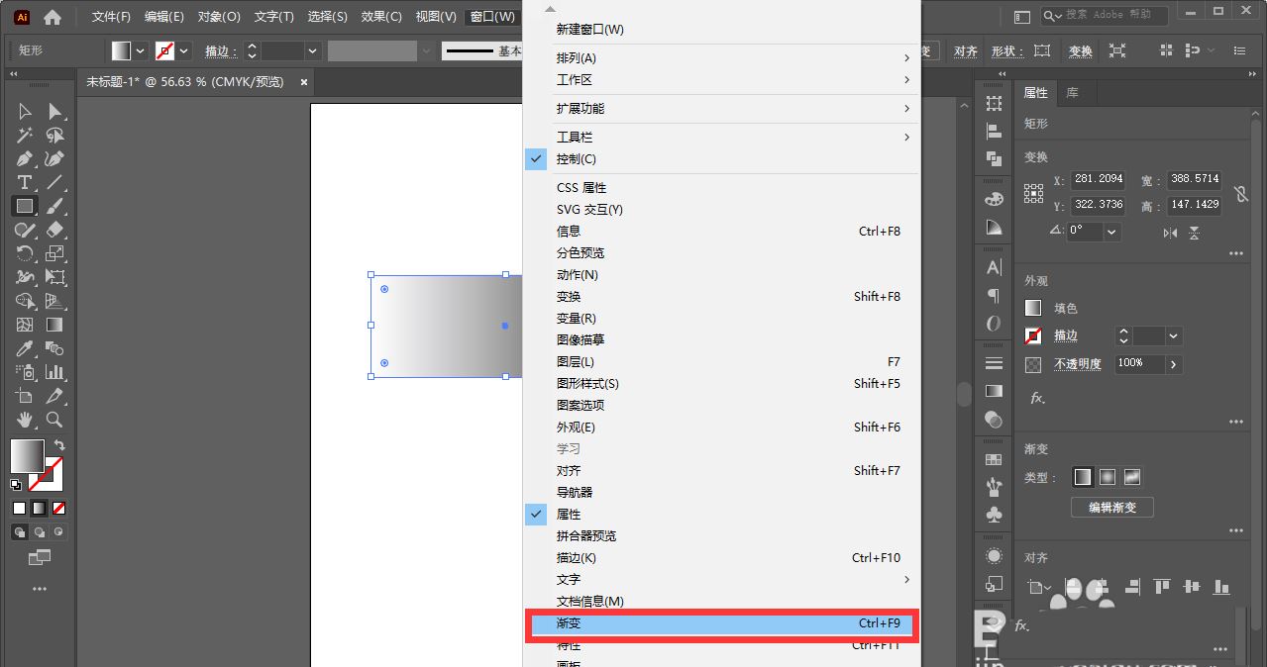1267x667 pixels.
Task: Select the Selection tool
Action: pos(25,112)
